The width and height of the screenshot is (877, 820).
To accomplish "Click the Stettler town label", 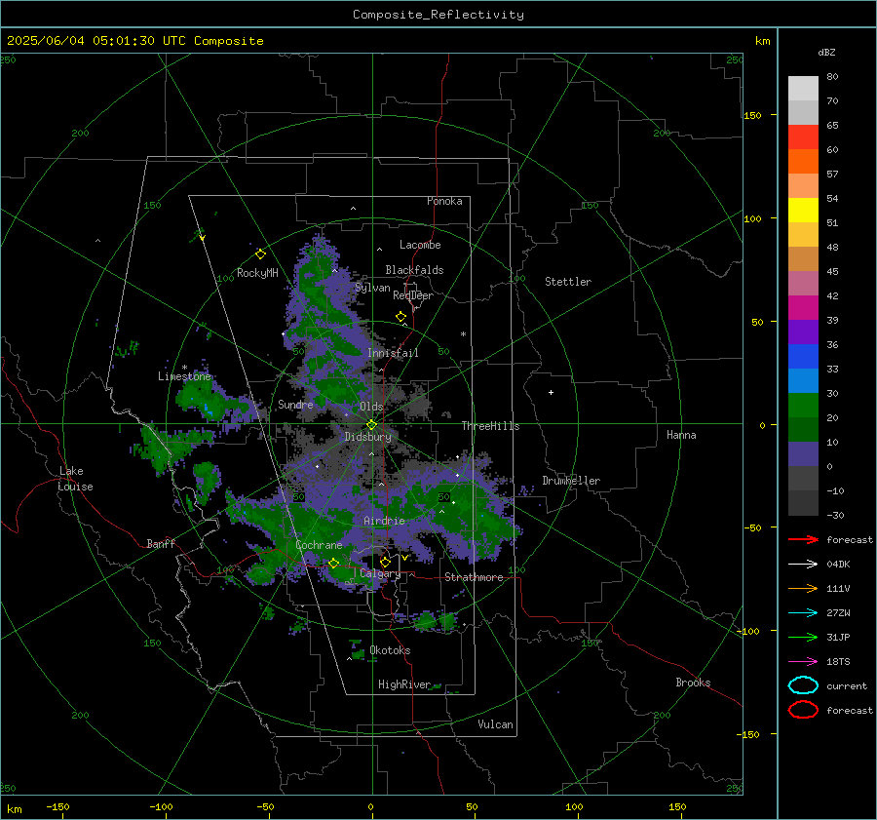I will [568, 282].
